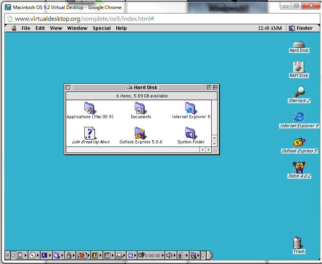
Task: Click the Chrome address bar URL
Action: (x=84, y=19)
